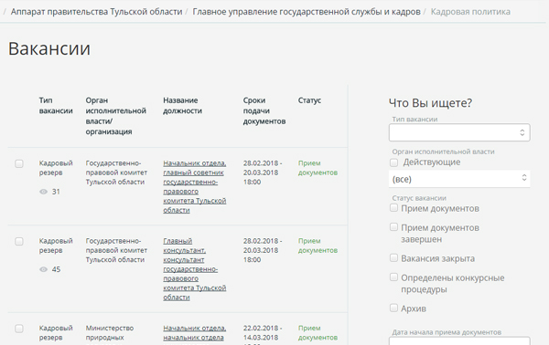Open the Тип вакансии dropdown
This screenshot has height=345, width=549.
(459, 132)
